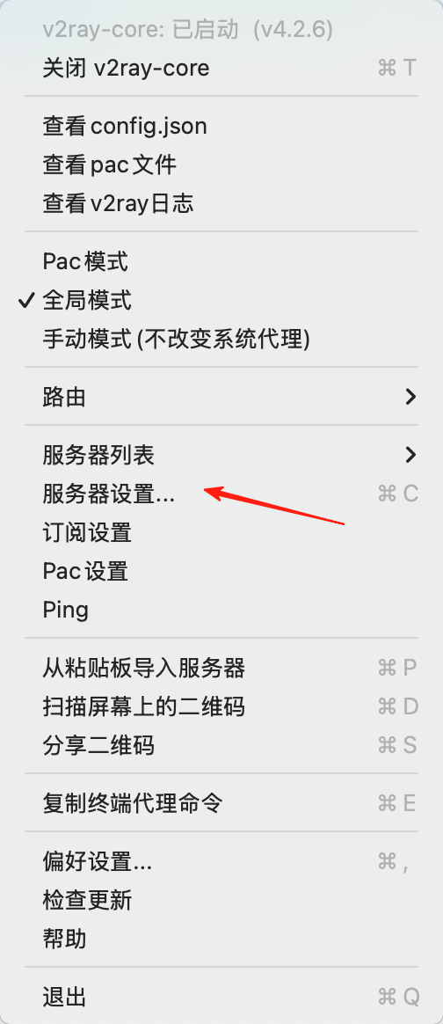Select 复制终端代理命令

tap(221, 802)
